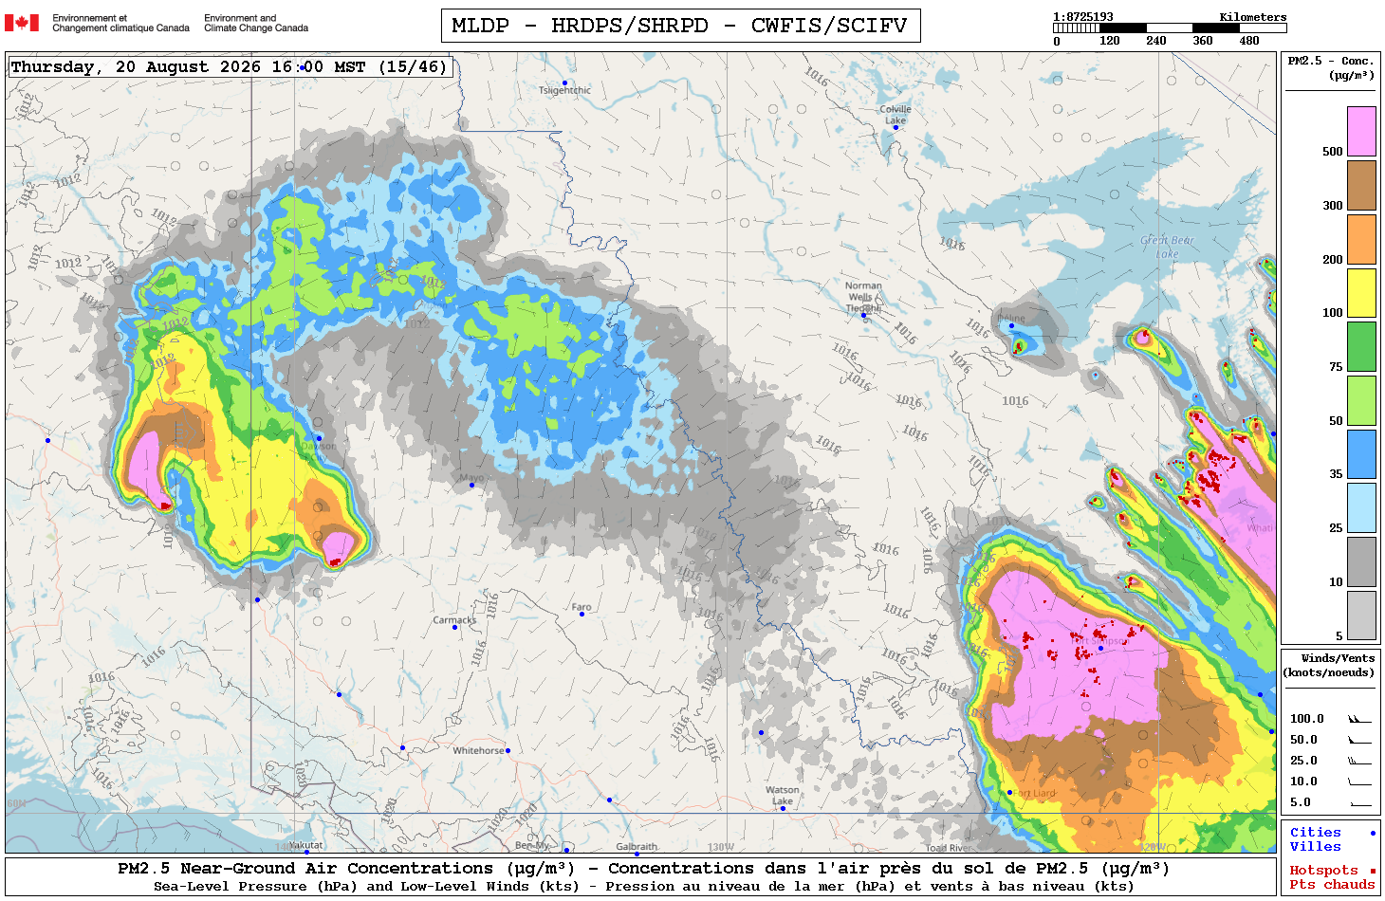This screenshot has width=1385, height=901.
Task: Click the PM2.5 - Conc. legend heading
Action: [x=1331, y=67]
